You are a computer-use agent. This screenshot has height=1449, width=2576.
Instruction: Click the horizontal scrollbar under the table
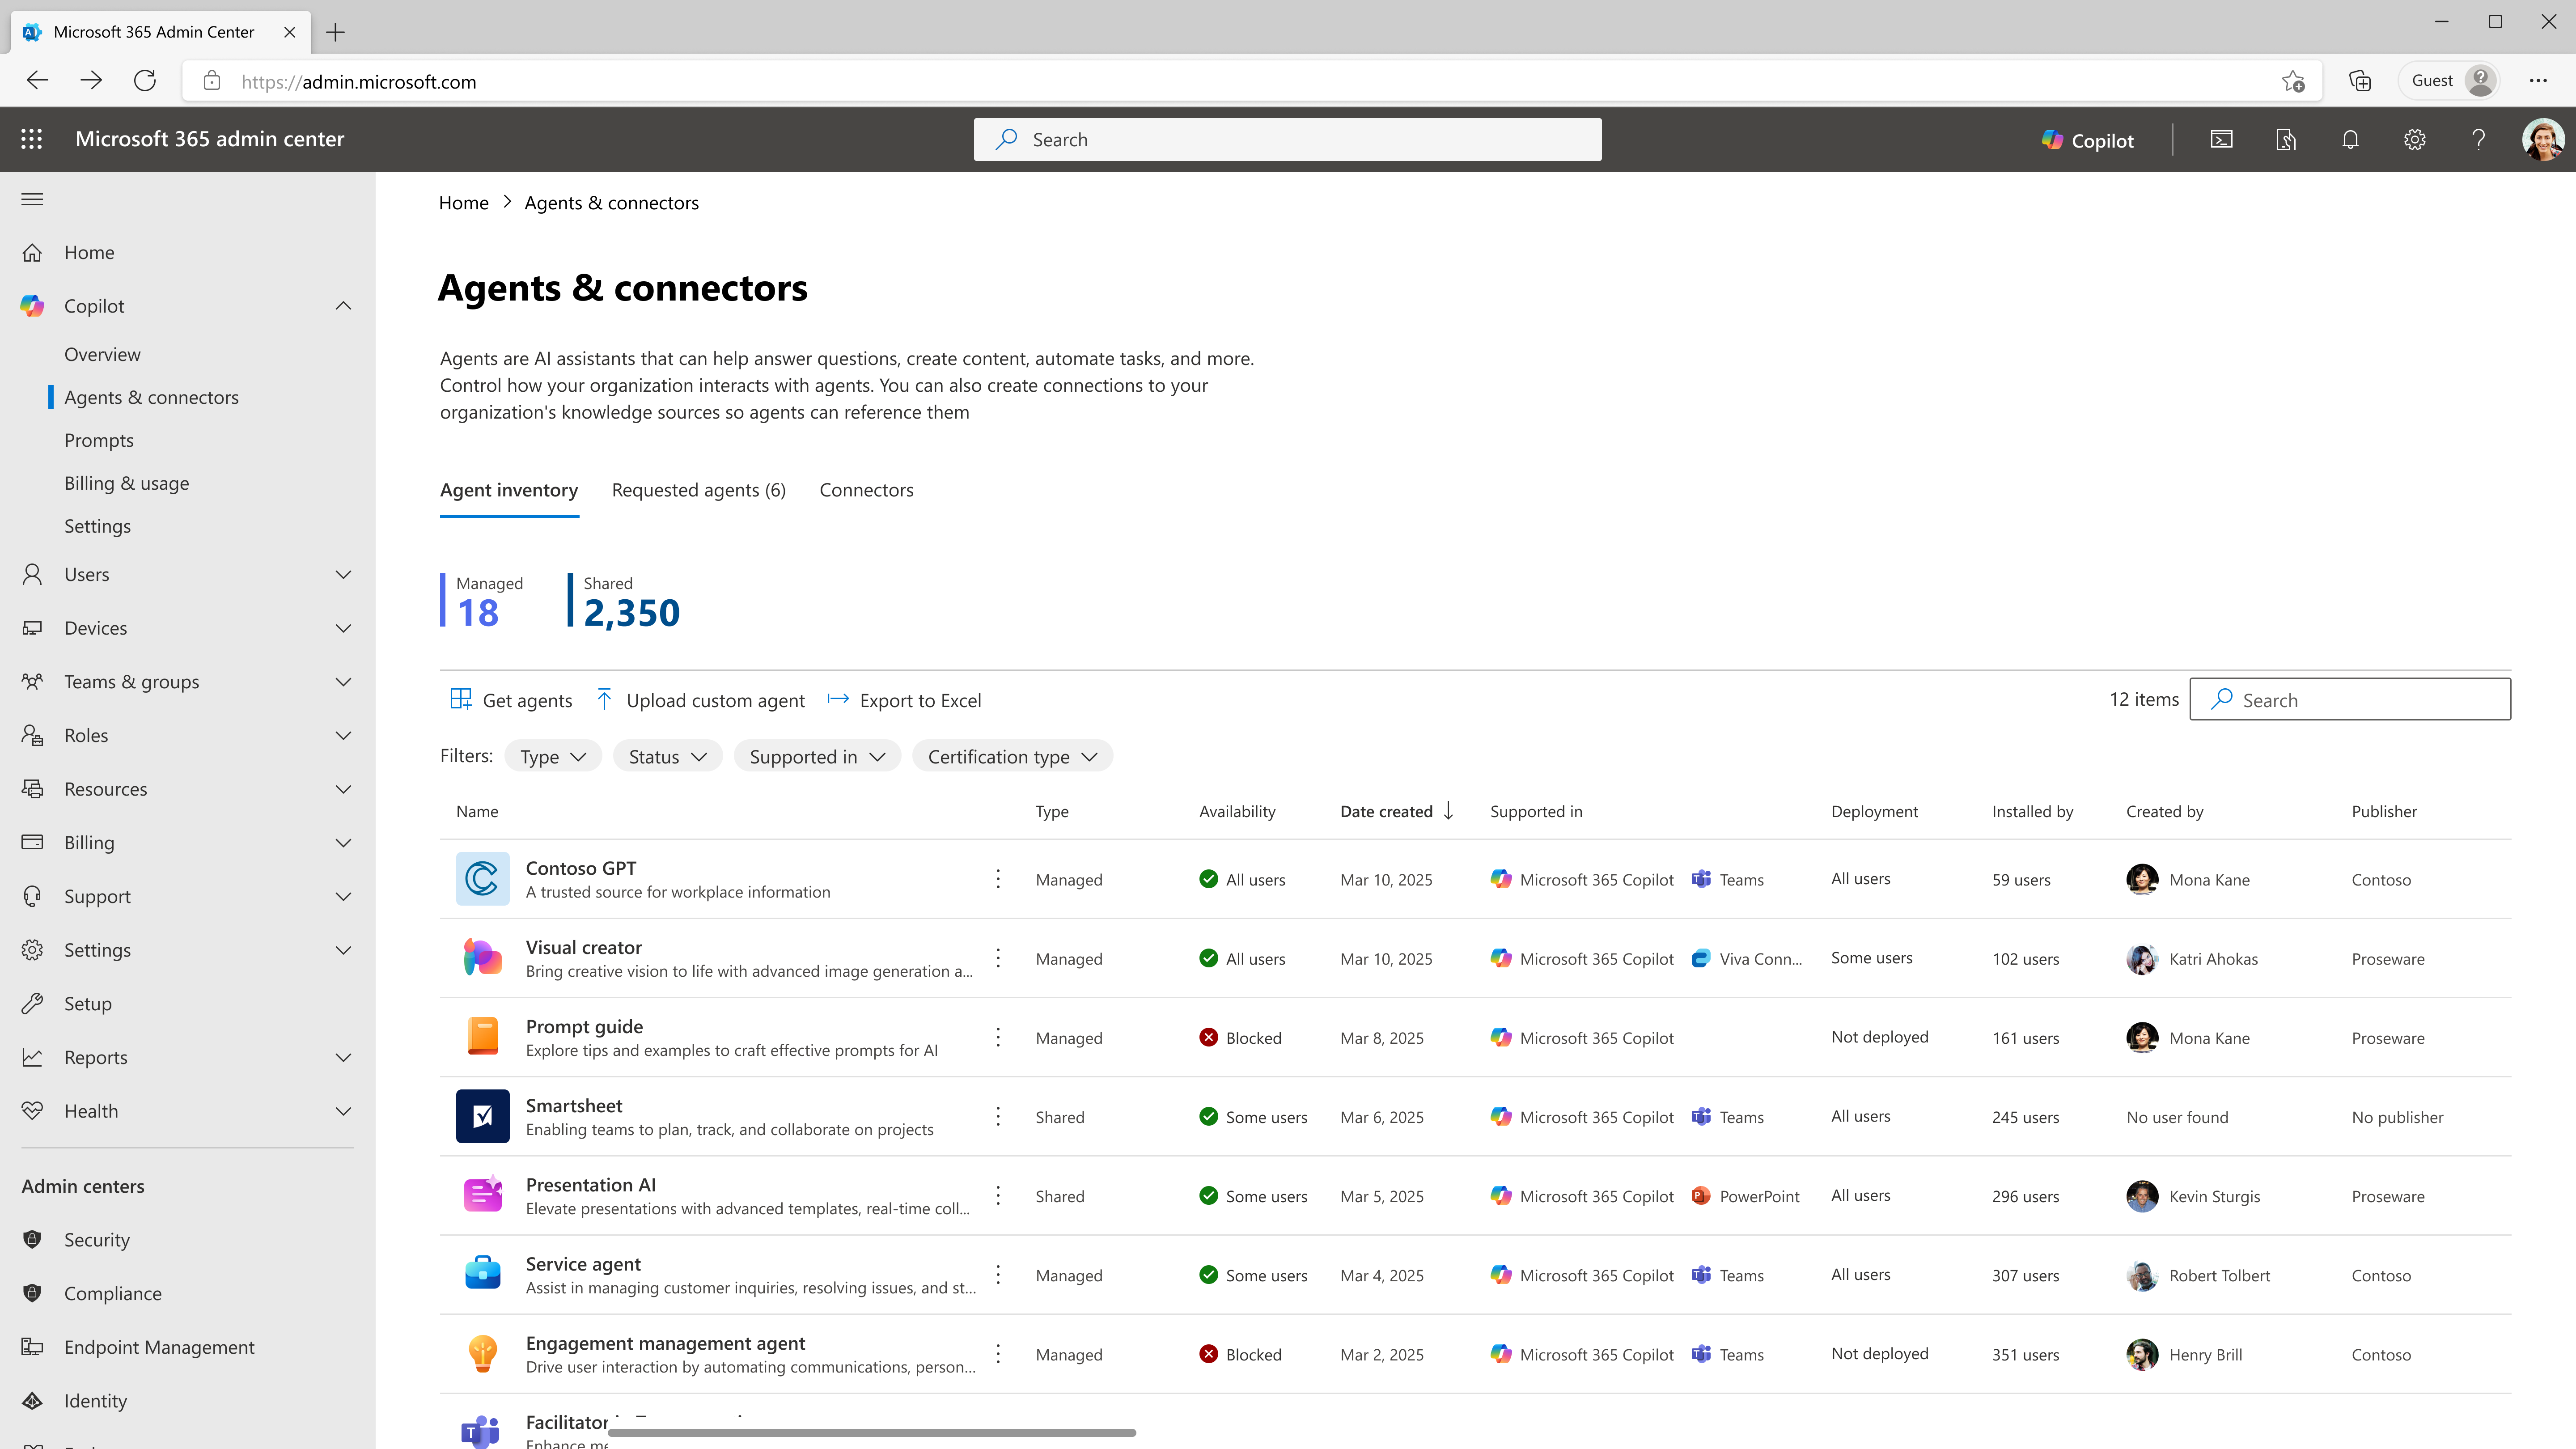[872, 1433]
